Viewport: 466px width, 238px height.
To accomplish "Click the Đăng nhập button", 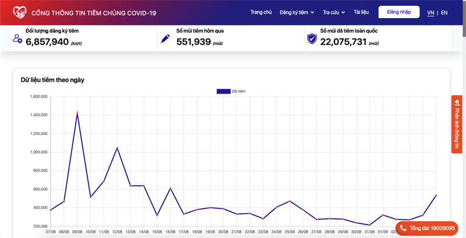I will point(399,12).
